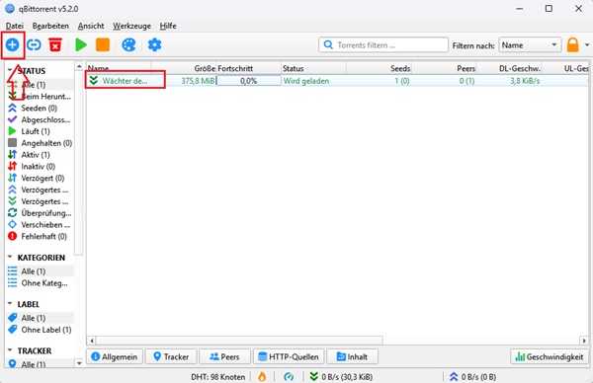
Task: Switch to the Peers tab
Action: (224, 356)
